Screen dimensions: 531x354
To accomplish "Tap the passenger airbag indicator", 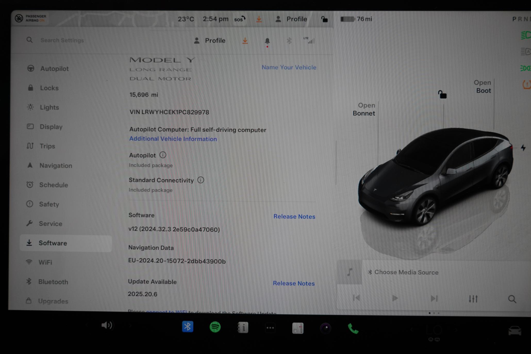I will pyautogui.click(x=30, y=18).
